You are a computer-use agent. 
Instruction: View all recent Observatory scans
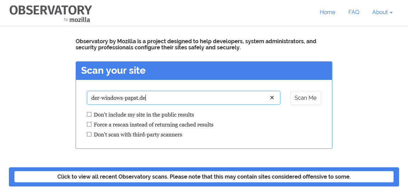coord(204,177)
